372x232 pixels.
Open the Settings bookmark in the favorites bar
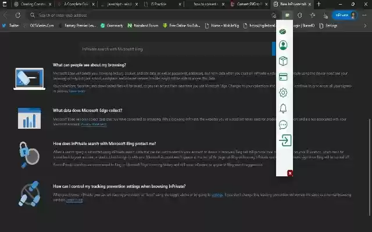tap(328, 26)
